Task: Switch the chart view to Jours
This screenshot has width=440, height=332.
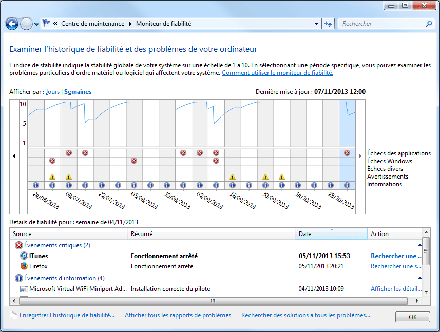Action: point(53,92)
